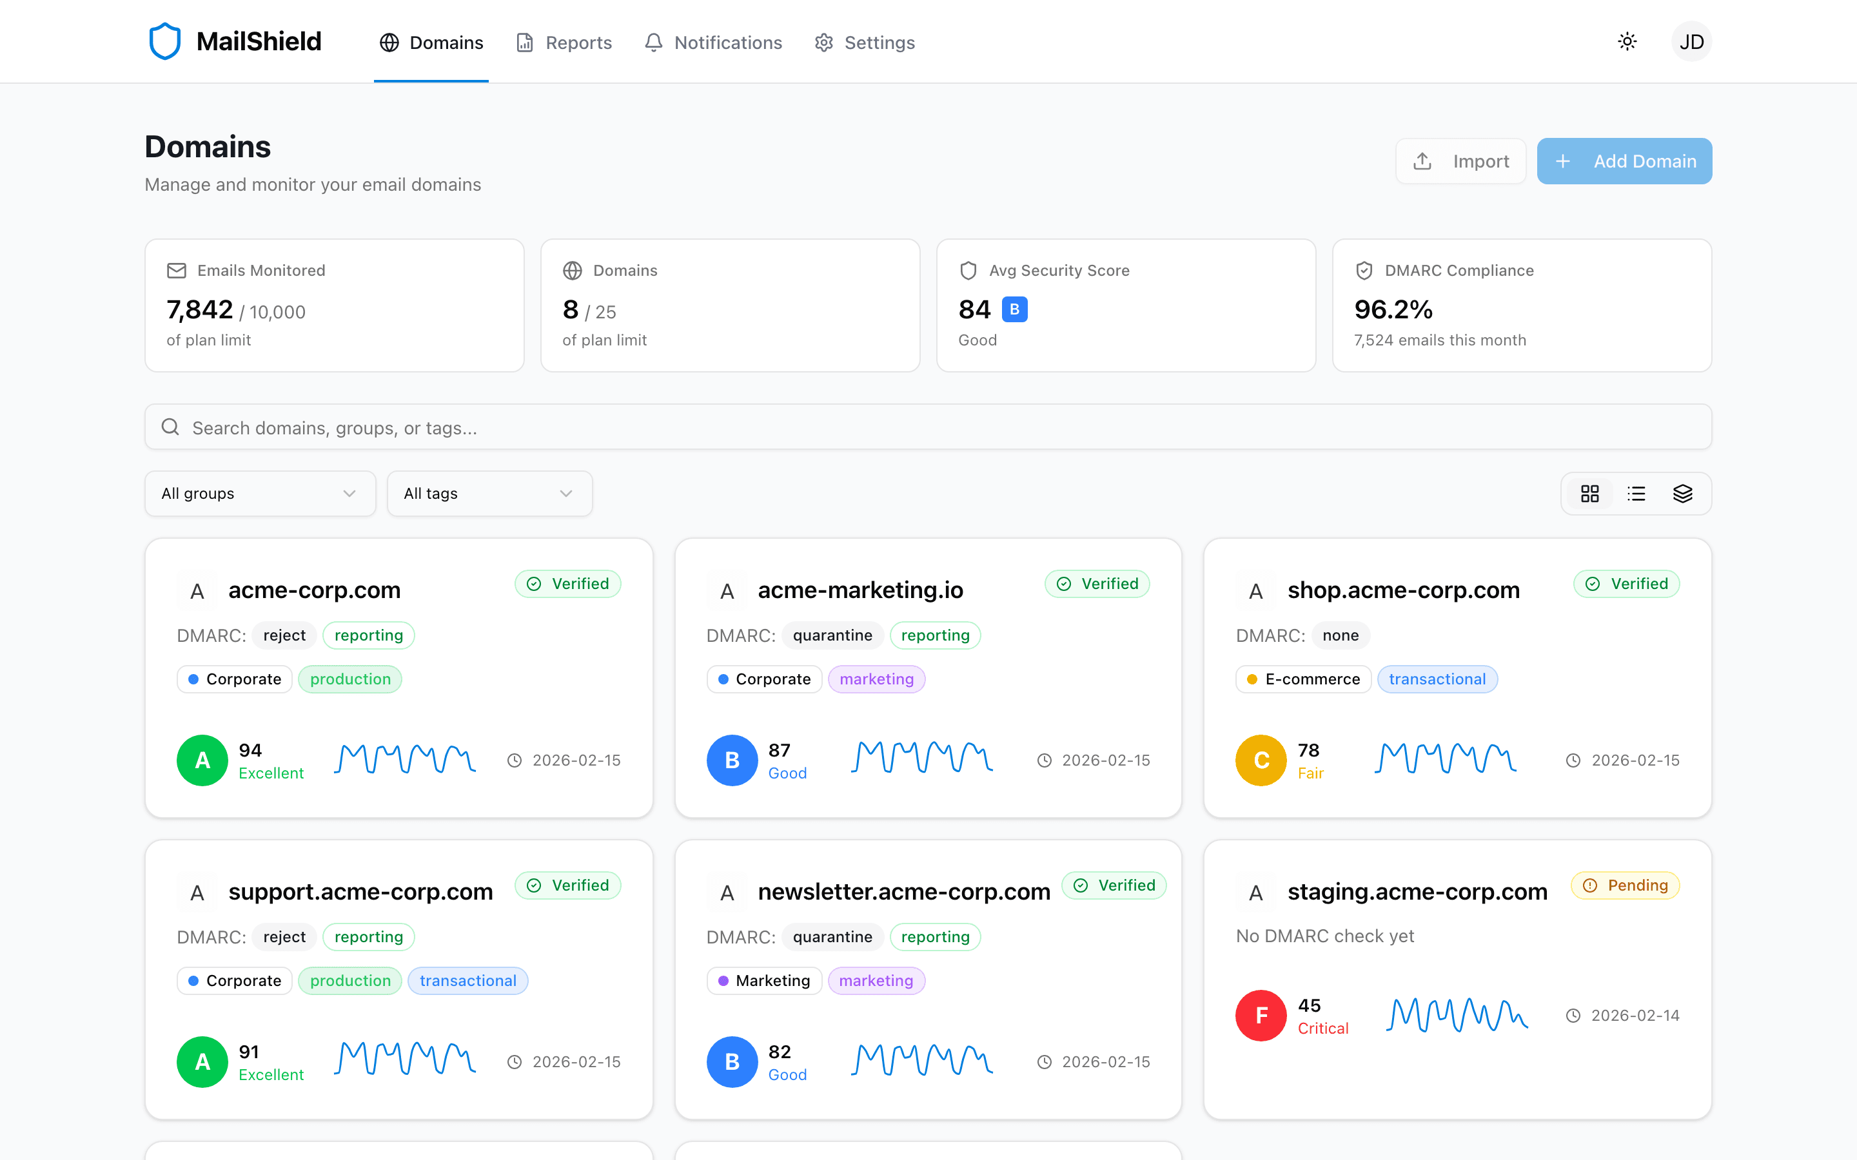Image resolution: width=1857 pixels, height=1160 pixels.
Task: Click the Import button
Action: [x=1460, y=161]
